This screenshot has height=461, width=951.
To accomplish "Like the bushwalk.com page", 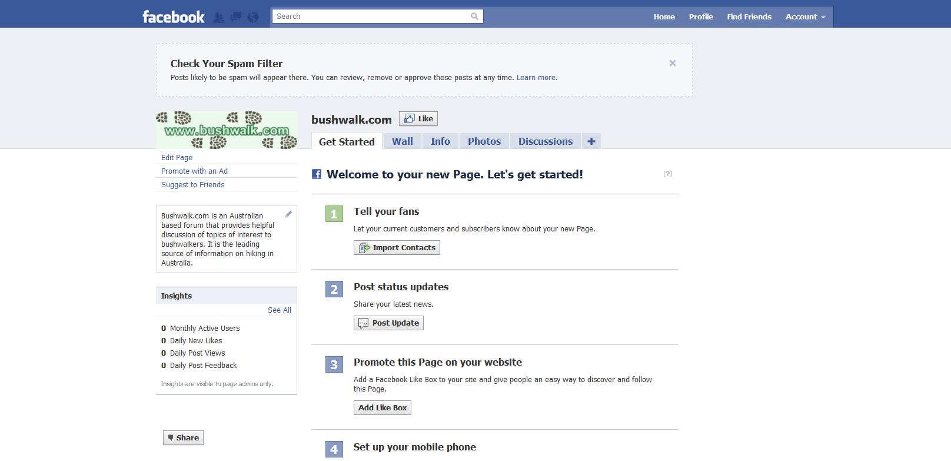I will point(418,118).
